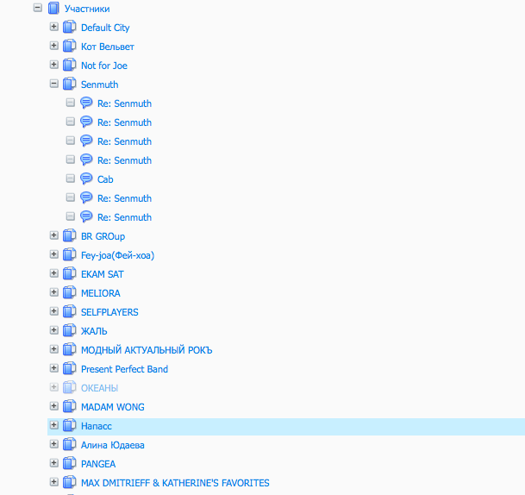Click the Senmuth topic icon
This screenshot has width=525, height=495.
click(69, 84)
